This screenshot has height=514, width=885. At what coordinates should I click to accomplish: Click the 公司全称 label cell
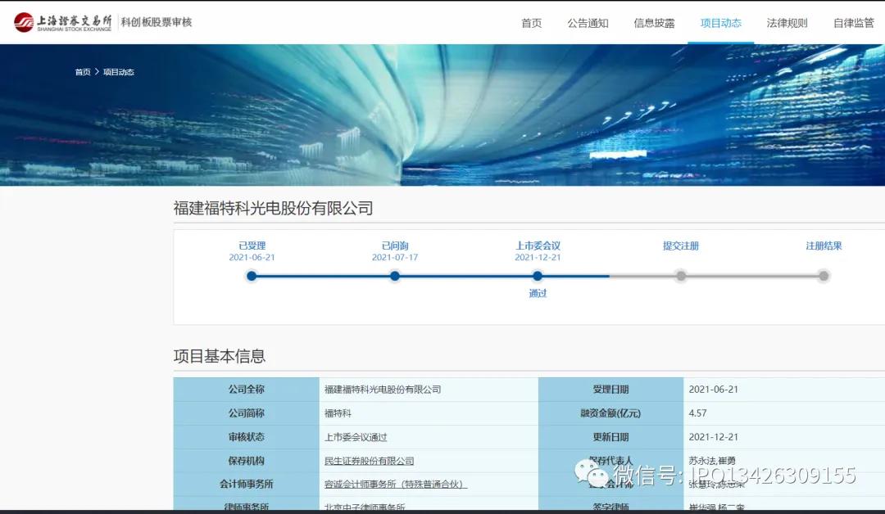(246, 390)
